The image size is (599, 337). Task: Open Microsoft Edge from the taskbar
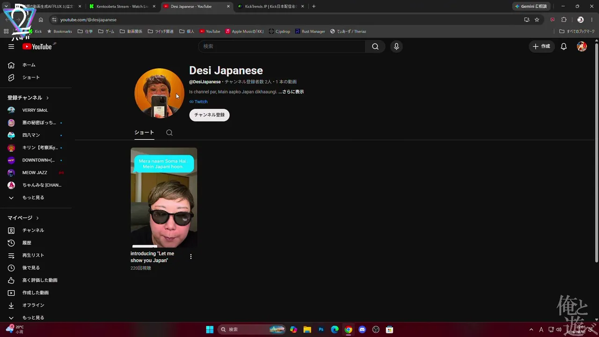pyautogui.click(x=335, y=330)
